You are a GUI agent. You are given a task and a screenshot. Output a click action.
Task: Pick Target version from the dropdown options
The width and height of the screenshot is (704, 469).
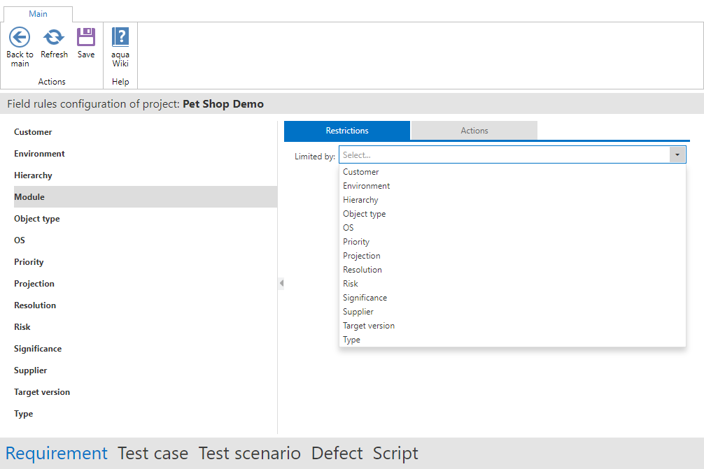pos(368,326)
